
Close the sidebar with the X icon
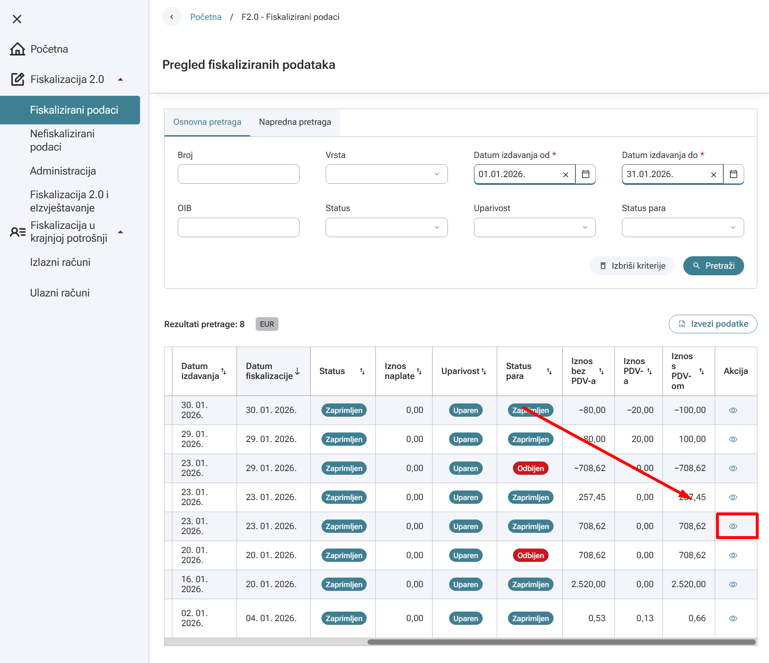pyautogui.click(x=17, y=19)
